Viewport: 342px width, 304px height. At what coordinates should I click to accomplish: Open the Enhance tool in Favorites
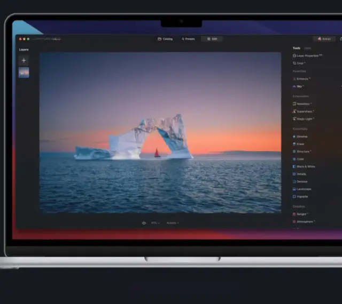point(301,79)
